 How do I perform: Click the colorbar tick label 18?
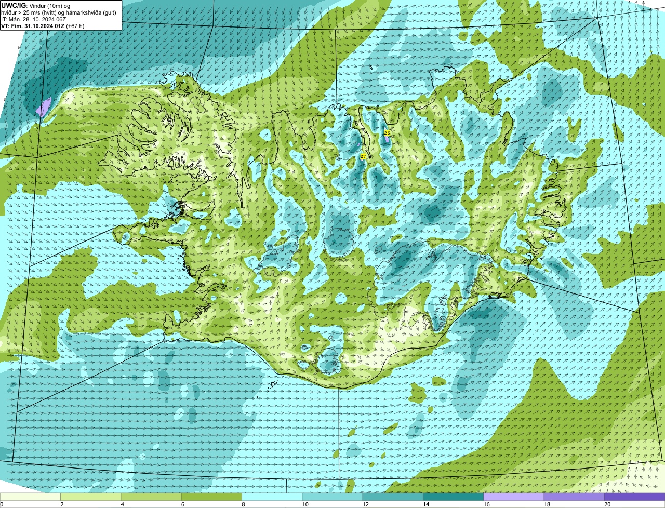547,504
